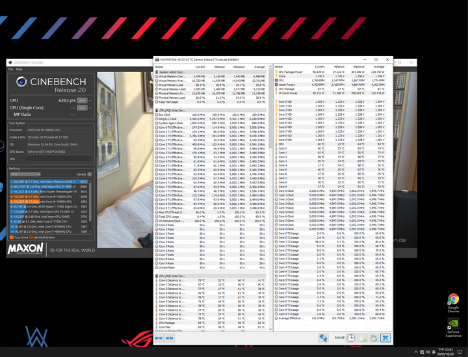Image resolution: width=468 pixels, height=357 pixels.
Task: Select ranking entry Intel Core i7-7700K
Action: (x=49, y=222)
